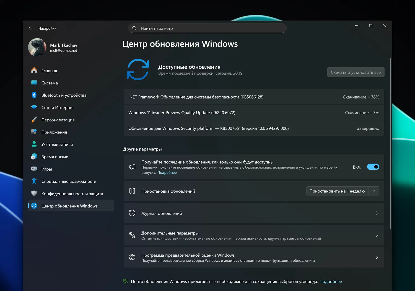This screenshot has height=291, width=415.
Task: Open the Игры settings page
Action: [71, 169]
